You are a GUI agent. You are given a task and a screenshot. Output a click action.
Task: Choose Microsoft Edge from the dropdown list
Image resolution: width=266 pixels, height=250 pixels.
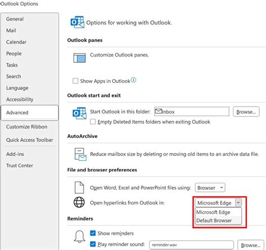tap(218, 212)
